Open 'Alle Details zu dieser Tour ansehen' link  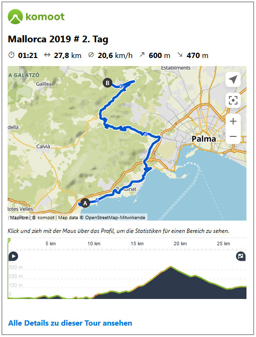tap(70, 323)
